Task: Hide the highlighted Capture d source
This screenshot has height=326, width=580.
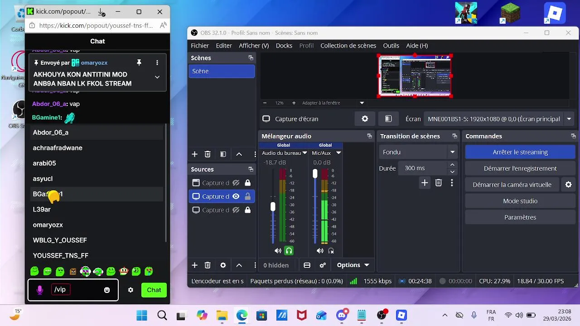Action: point(236,197)
